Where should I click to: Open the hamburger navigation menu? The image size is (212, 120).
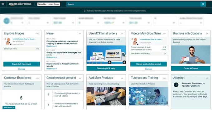3,4
